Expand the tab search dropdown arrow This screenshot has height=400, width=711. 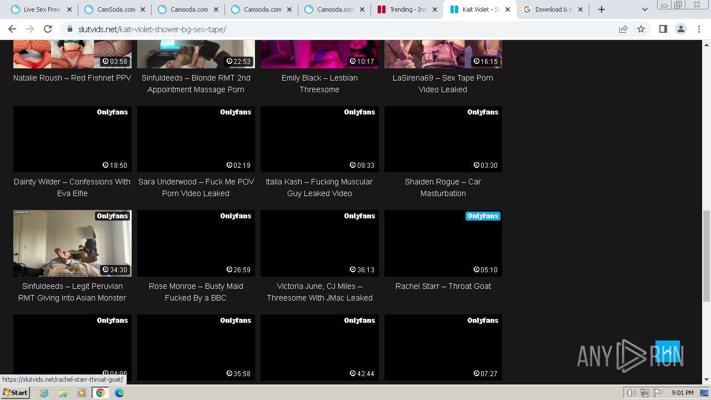coord(644,9)
